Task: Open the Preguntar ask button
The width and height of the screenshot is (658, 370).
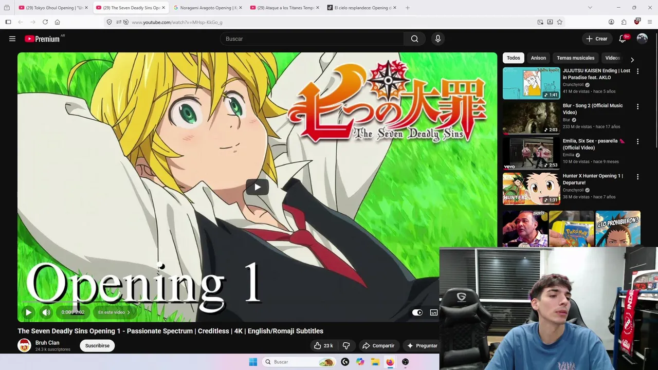Action: [x=422, y=346]
